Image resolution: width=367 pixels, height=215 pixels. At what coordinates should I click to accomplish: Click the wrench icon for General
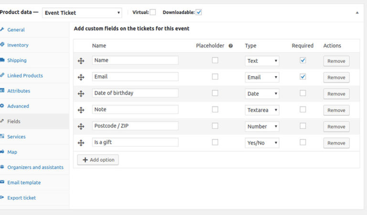pyautogui.click(x=2, y=29)
